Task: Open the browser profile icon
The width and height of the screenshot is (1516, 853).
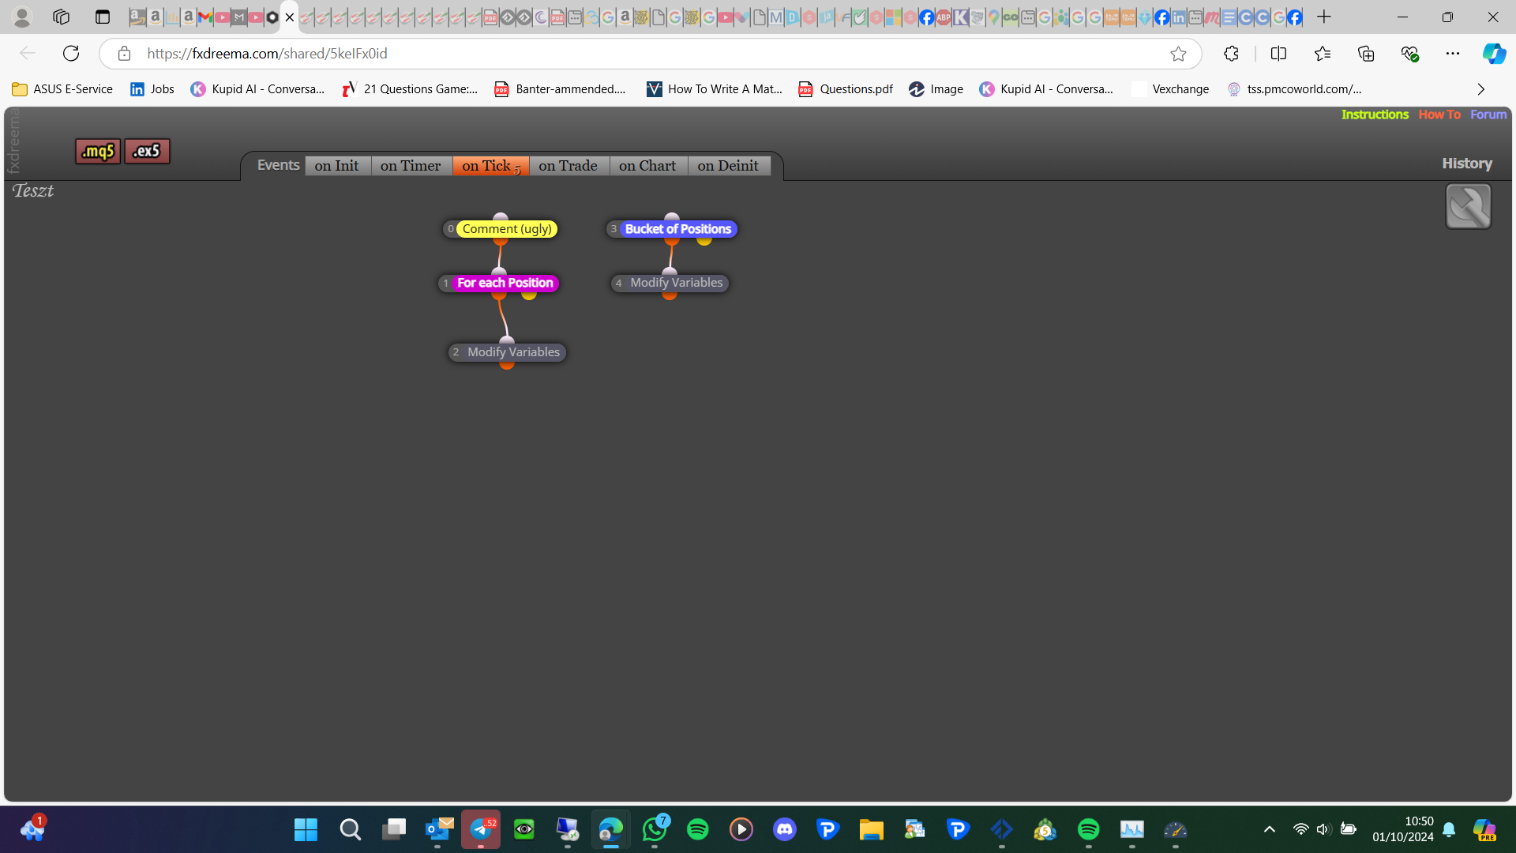Action: pos(22,17)
